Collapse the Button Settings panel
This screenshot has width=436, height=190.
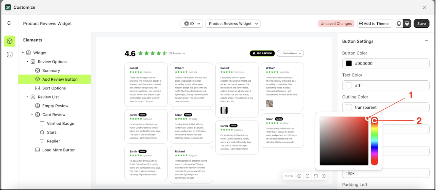pyautogui.click(x=426, y=41)
